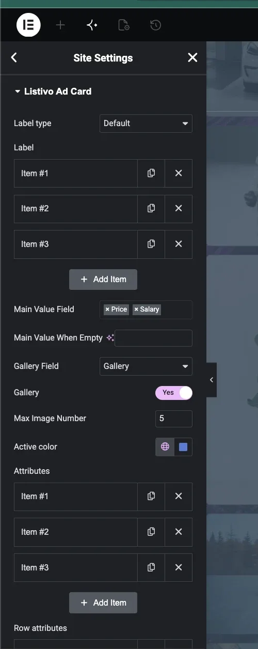Open the History clock icon
This screenshot has height=649, width=258.
coord(155,25)
